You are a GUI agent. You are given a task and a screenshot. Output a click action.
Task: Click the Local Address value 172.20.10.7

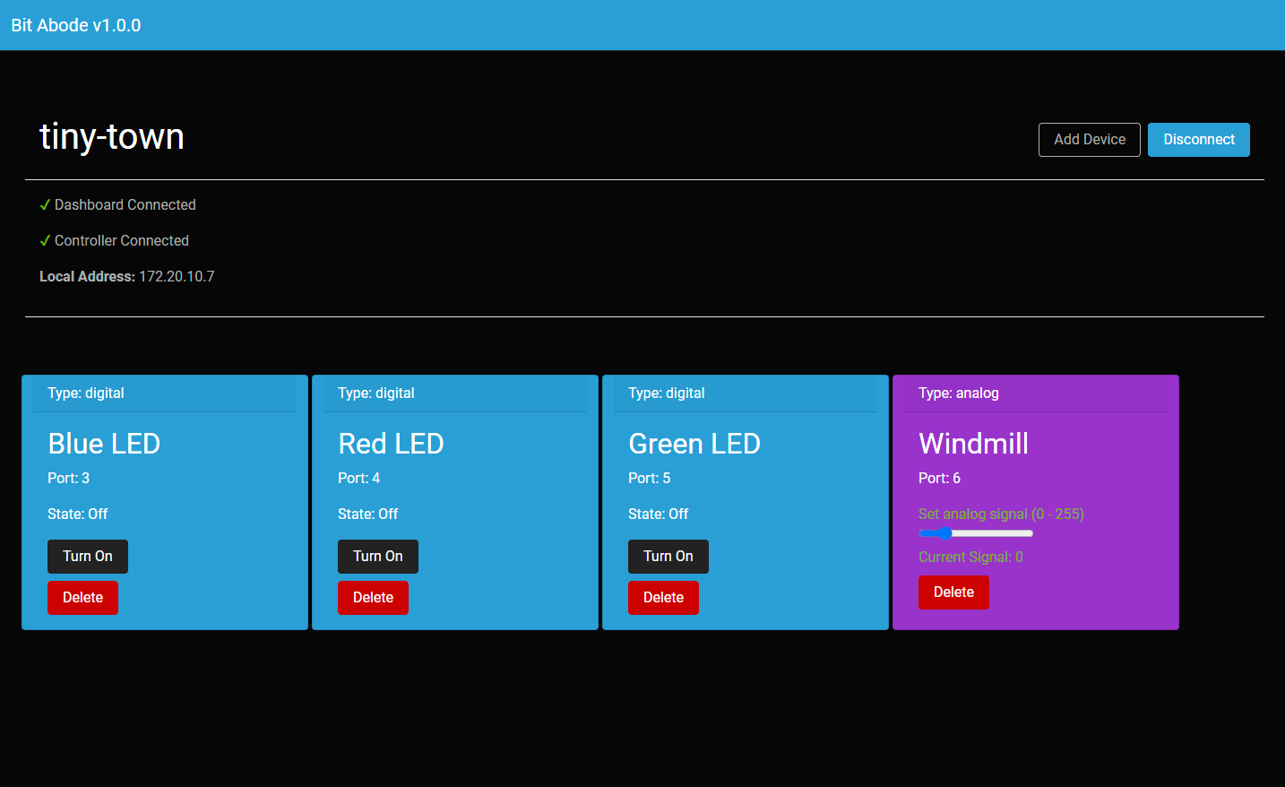177,276
